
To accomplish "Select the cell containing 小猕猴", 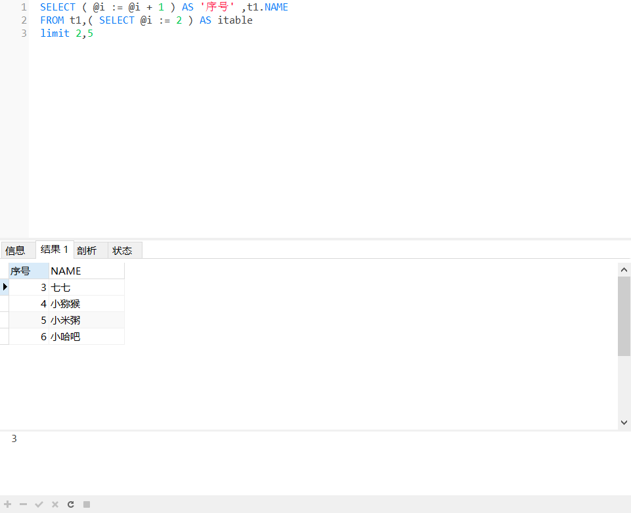I will tap(87, 303).
